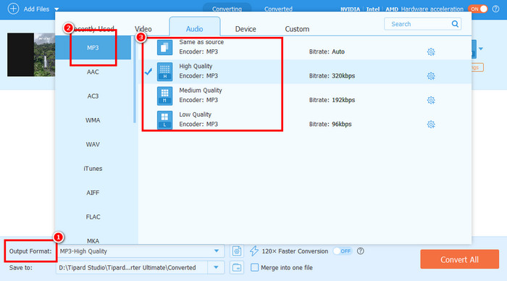Screen dimensions: 507x281
Task: Click the Add Files plus icon
Action: point(13,9)
